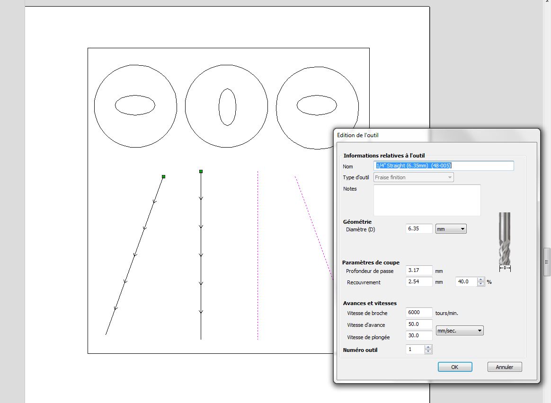The width and height of the screenshot is (551, 403).
Task: Open the mm/sec. feed units dropdown
Action: click(460, 331)
